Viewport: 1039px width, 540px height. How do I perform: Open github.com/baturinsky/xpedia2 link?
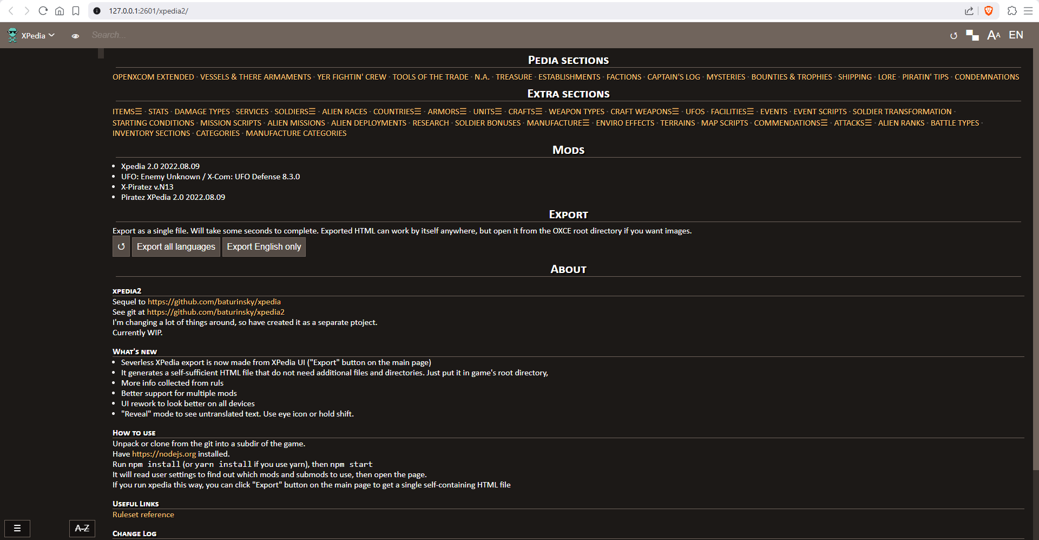click(215, 312)
